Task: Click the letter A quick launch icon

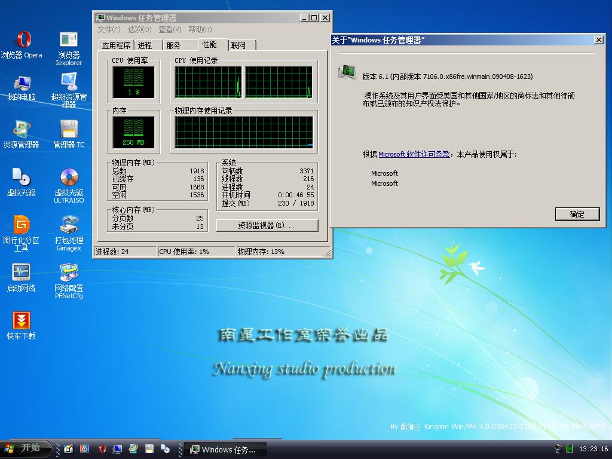Action: 85,449
